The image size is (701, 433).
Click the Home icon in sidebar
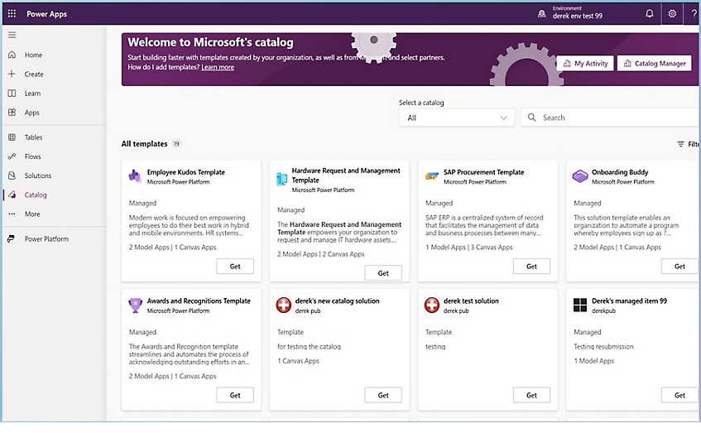click(12, 55)
